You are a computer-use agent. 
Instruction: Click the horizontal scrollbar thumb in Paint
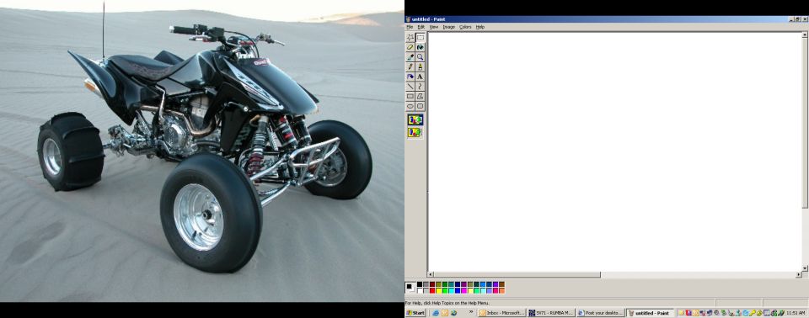click(517, 275)
